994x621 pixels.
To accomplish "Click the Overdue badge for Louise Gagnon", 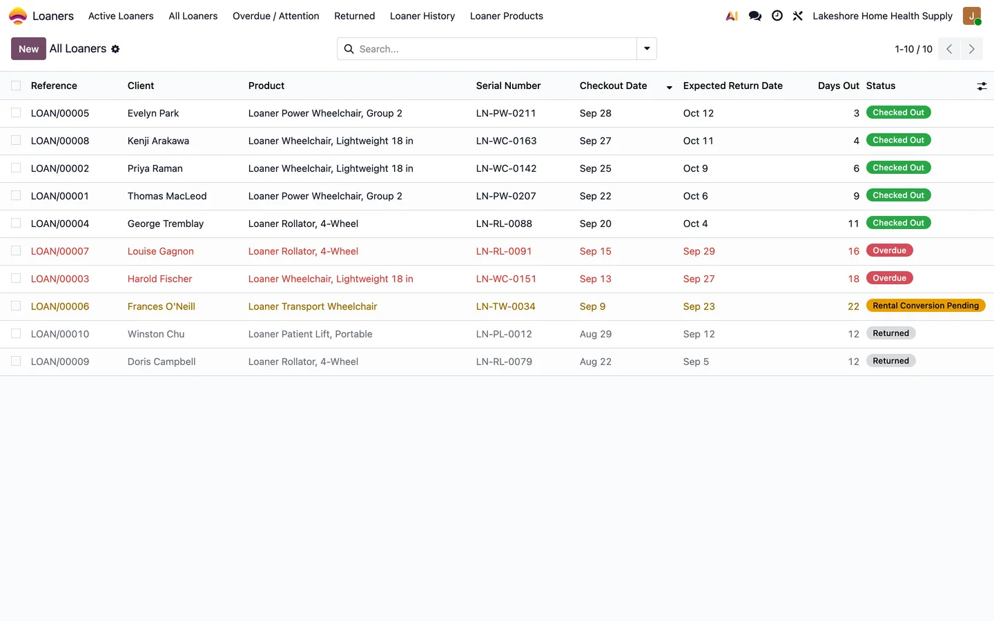I will coord(889,250).
